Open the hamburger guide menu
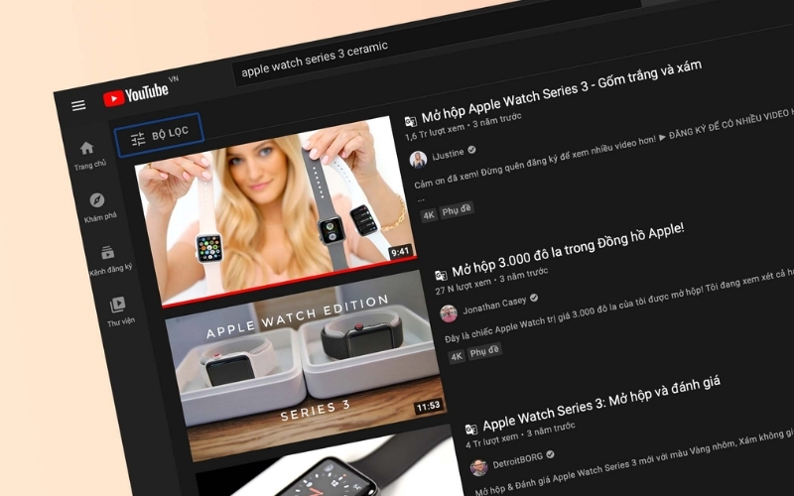This screenshot has height=496, width=794. [x=78, y=105]
